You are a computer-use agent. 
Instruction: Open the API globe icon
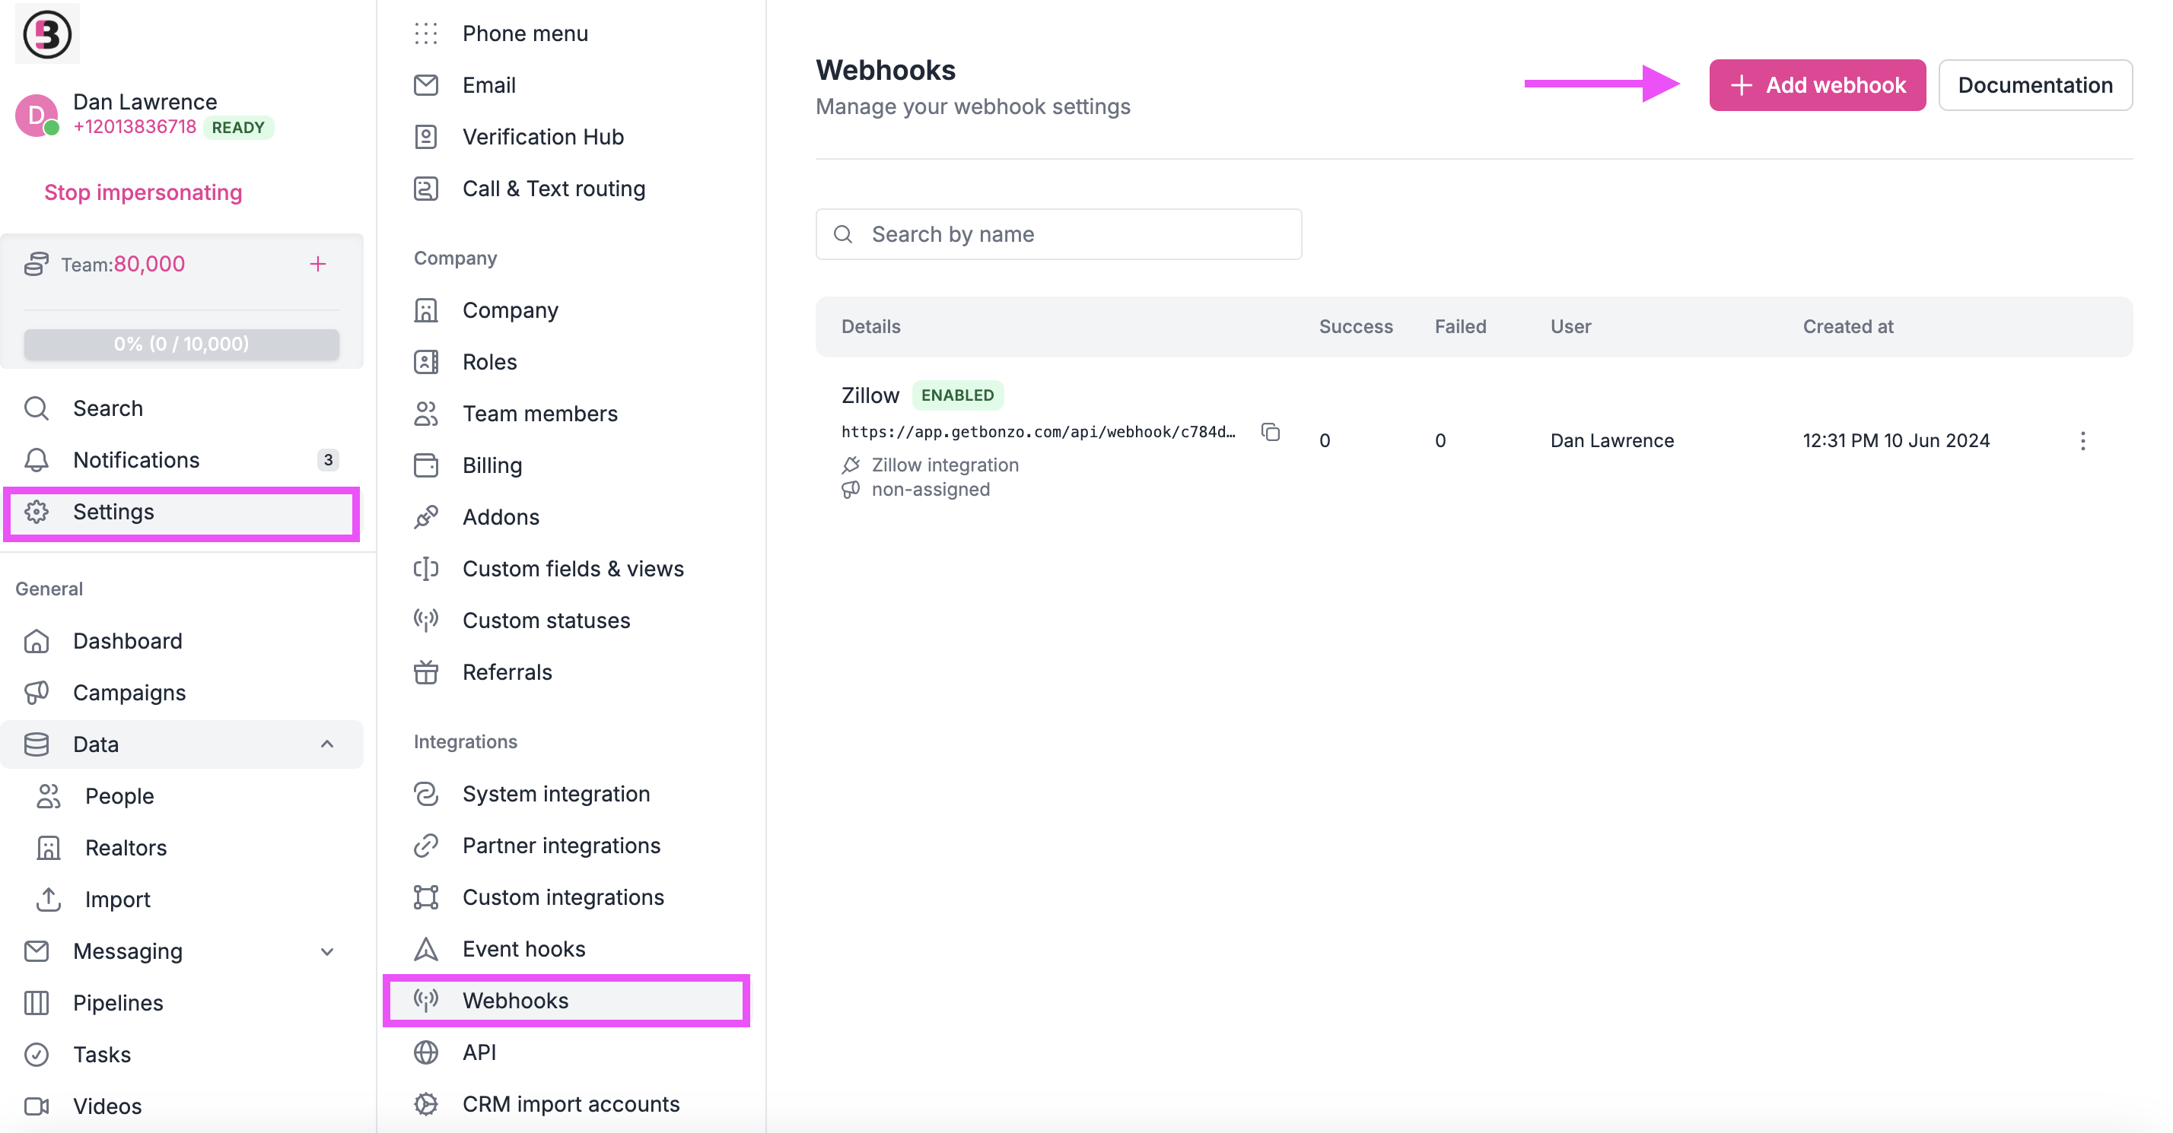(426, 1052)
